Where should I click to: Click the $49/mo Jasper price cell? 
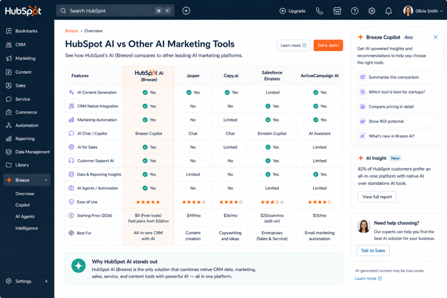[193, 218]
